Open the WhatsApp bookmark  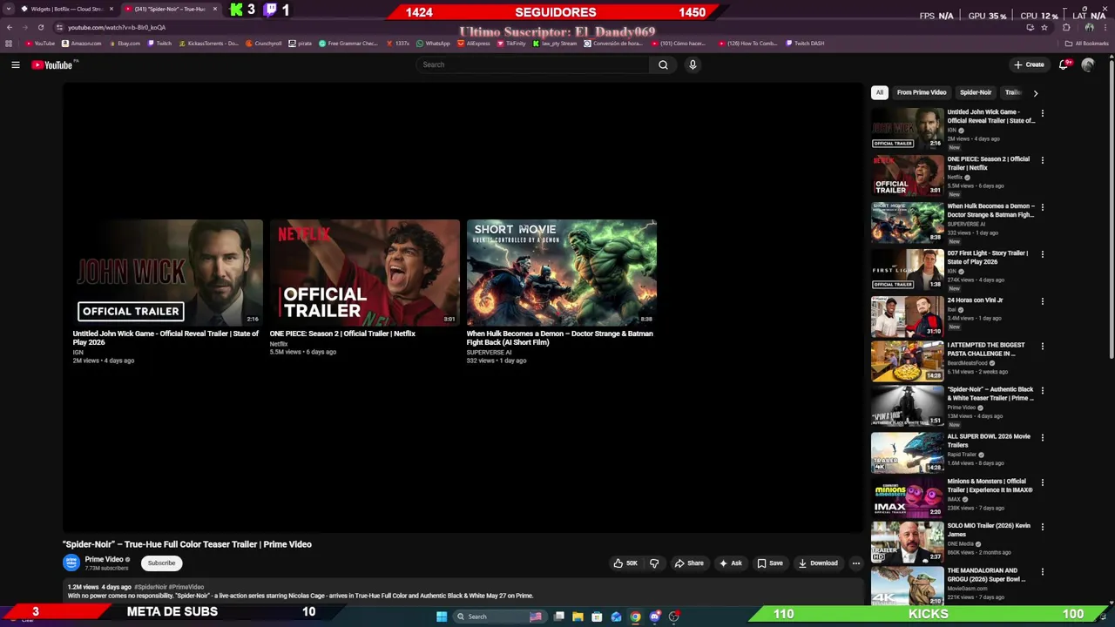point(433,44)
